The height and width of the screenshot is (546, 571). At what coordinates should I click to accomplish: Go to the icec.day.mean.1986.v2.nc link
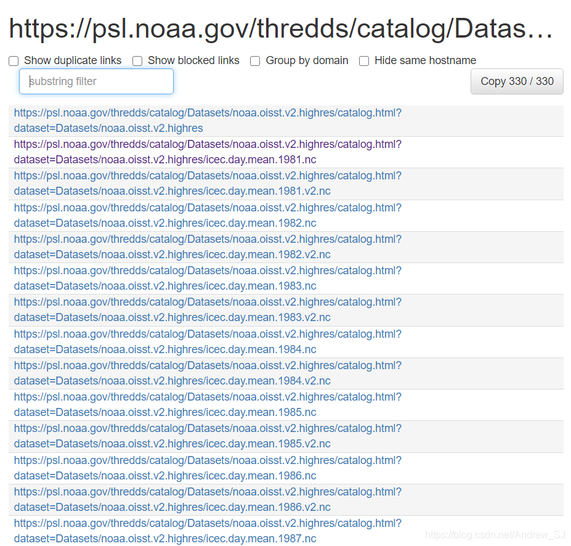pyautogui.click(x=208, y=499)
